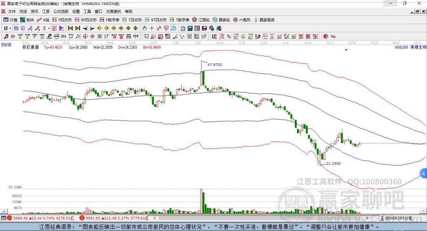Click the Md=32.2835 value
427x231 pixels.
coord(103,47)
